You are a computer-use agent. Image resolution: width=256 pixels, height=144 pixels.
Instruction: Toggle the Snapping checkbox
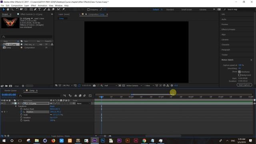tap(88, 10)
